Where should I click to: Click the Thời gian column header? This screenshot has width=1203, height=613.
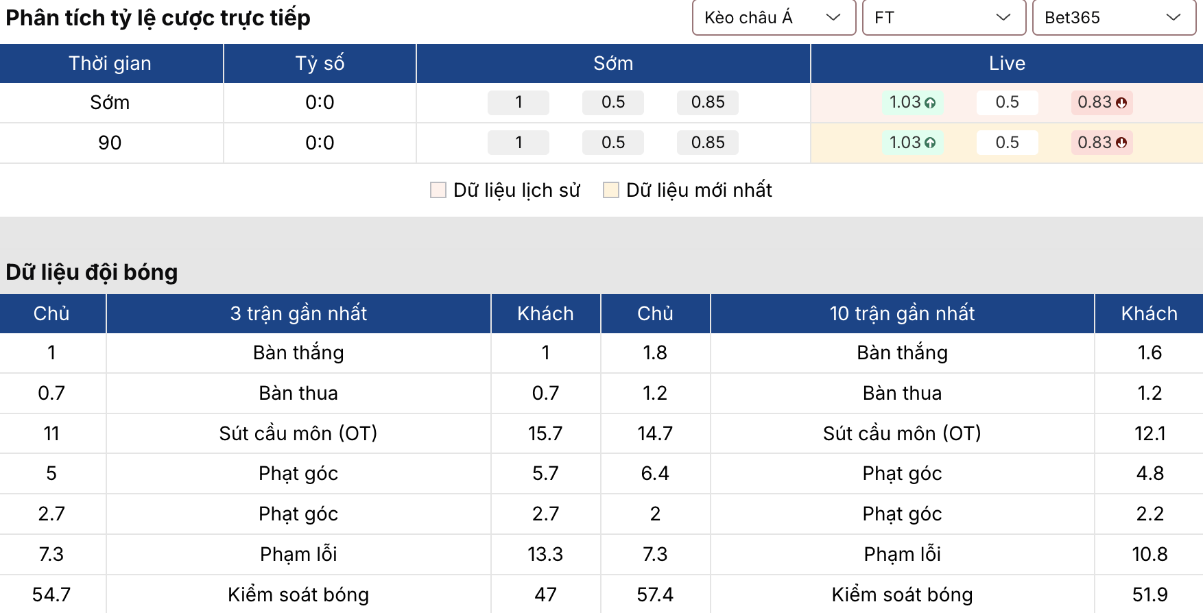pos(110,63)
